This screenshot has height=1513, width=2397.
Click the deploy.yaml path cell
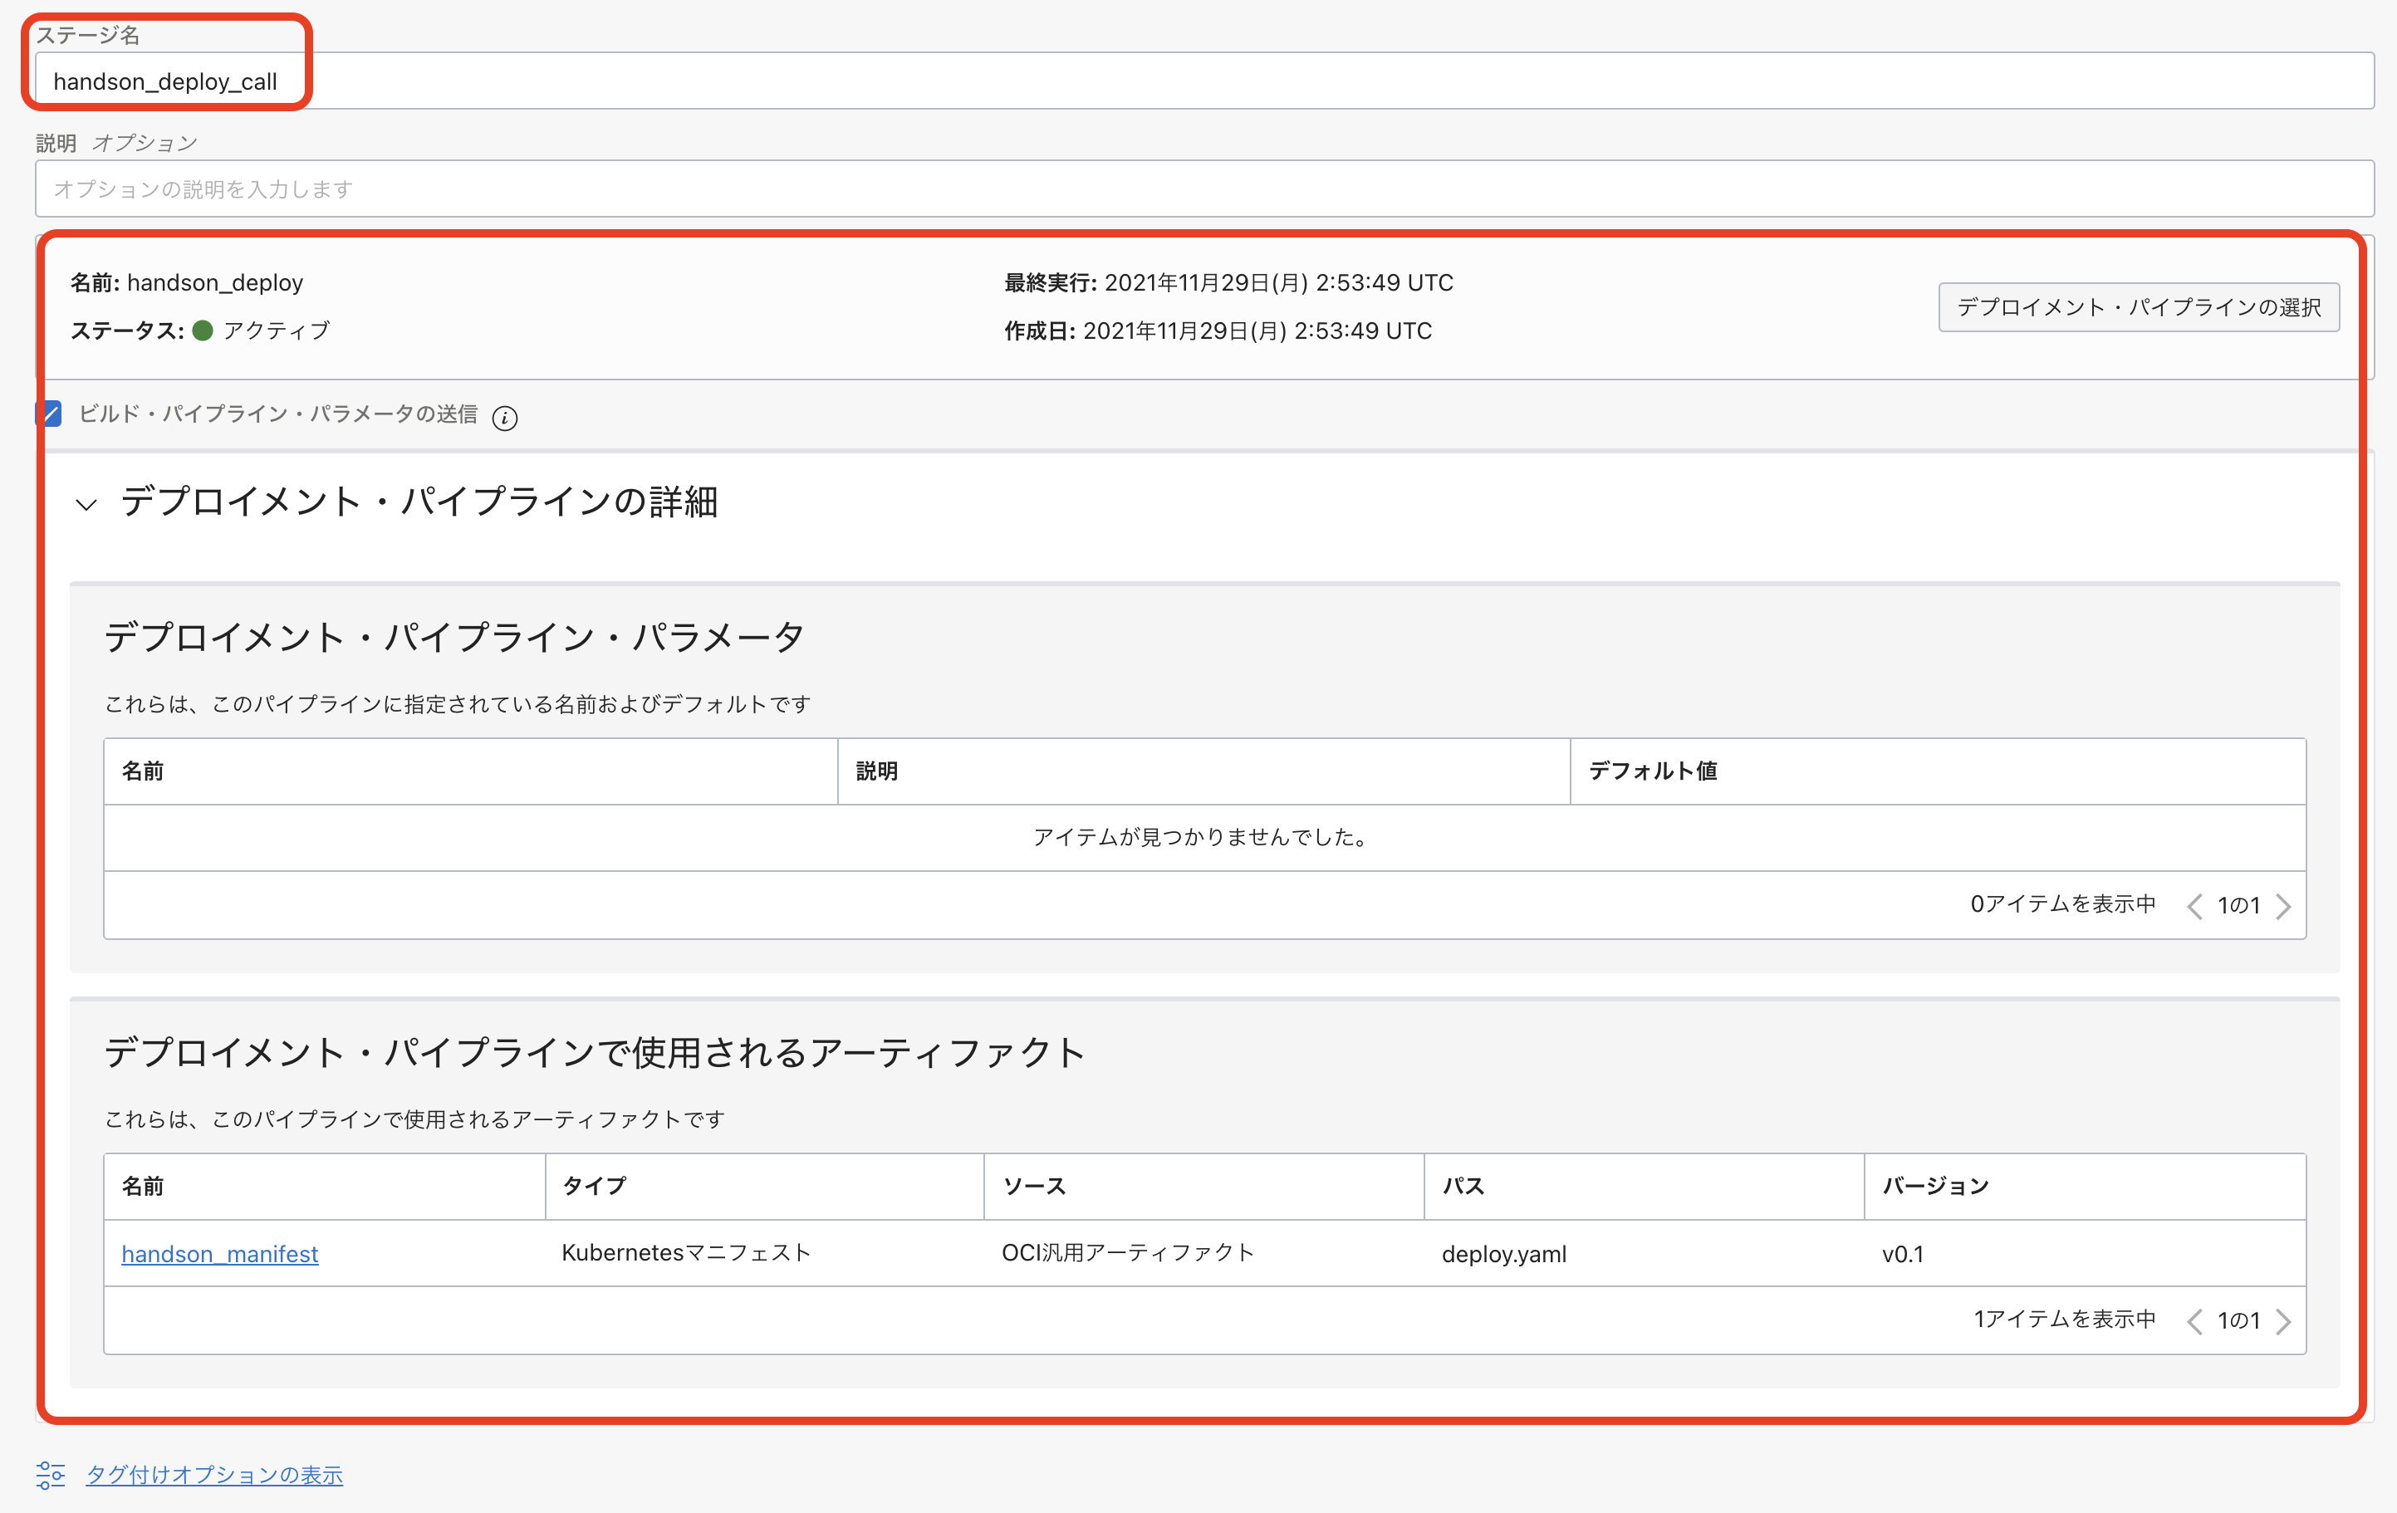[1503, 1253]
